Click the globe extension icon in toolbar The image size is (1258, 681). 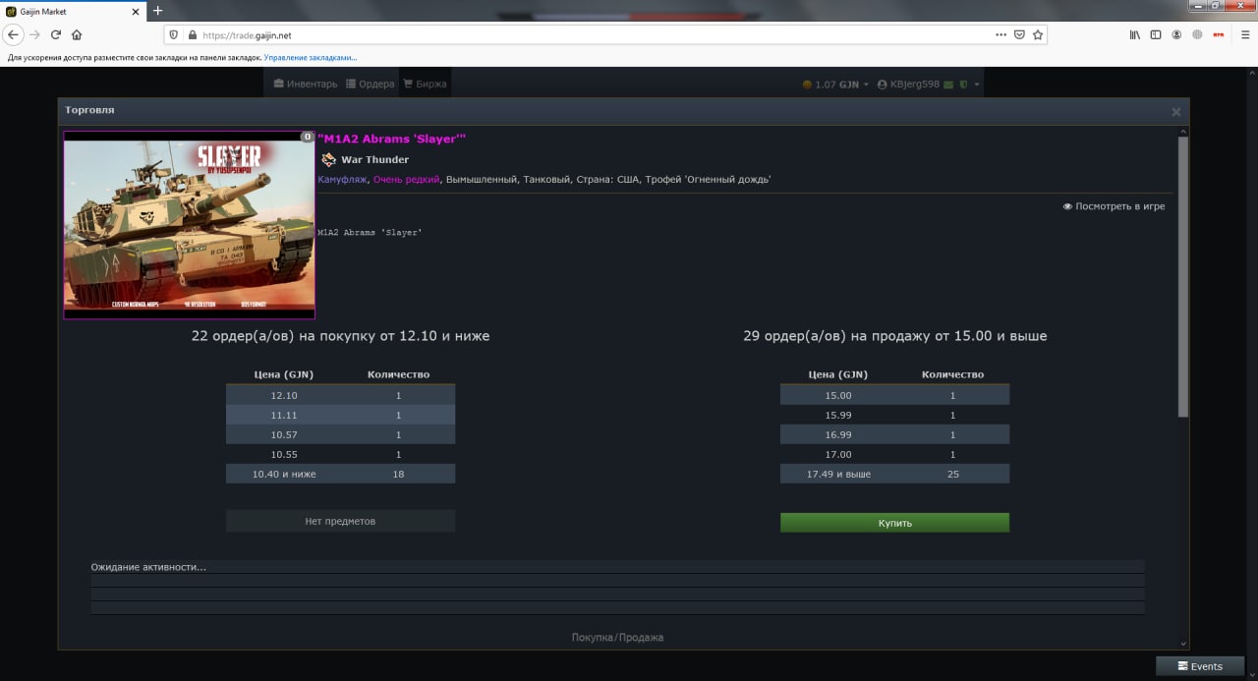pos(1197,34)
